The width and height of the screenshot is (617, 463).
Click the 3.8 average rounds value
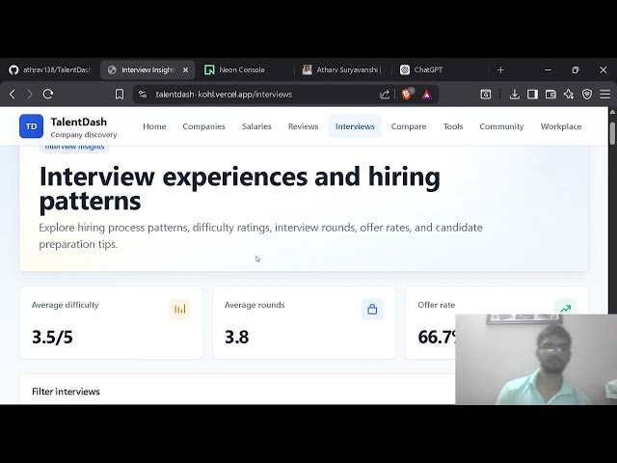236,338
